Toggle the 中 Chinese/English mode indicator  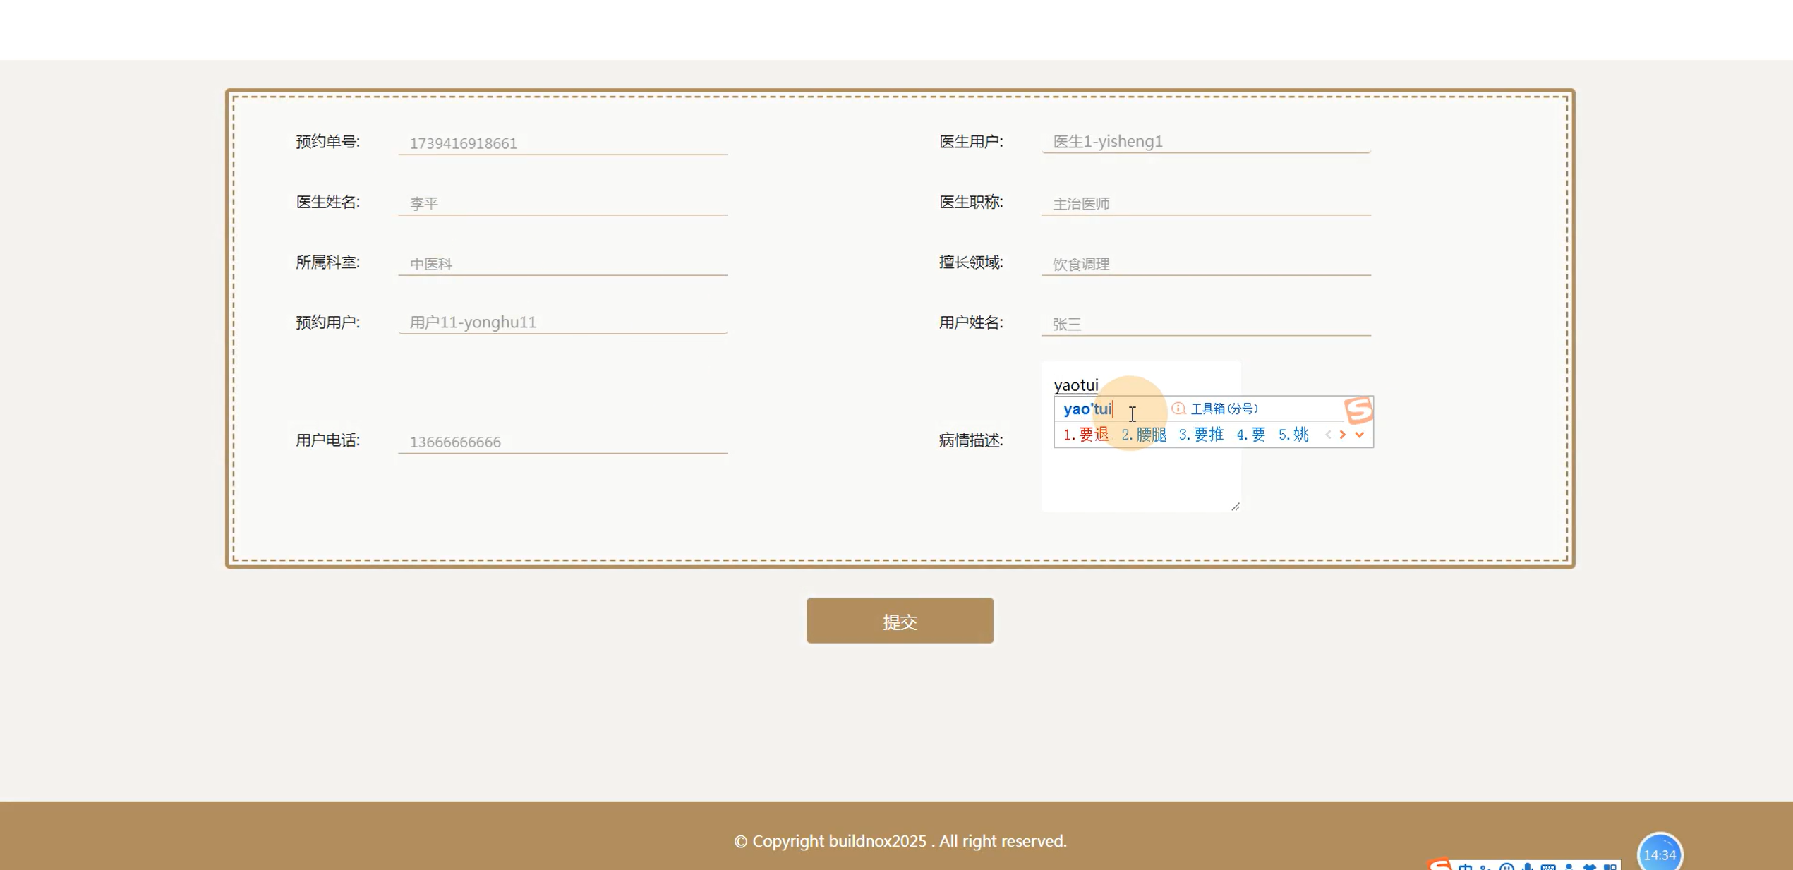[x=1466, y=866]
